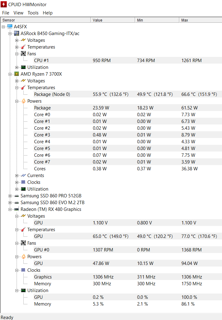
Task: Select the Package (Node 0) temperature row
Action: [128, 94]
